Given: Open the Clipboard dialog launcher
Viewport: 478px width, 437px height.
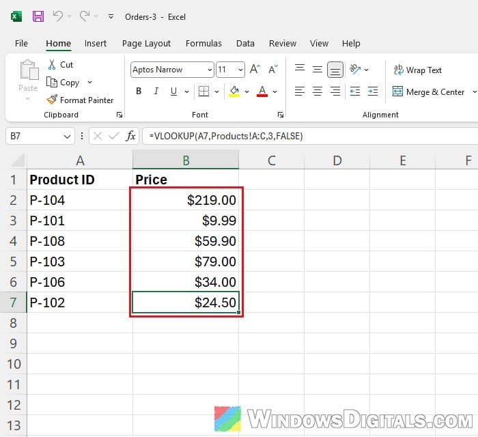Looking at the screenshot, I should [x=119, y=115].
